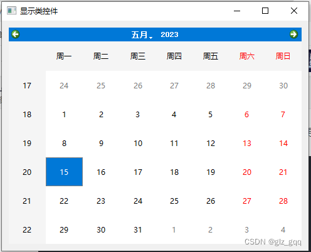Select Saturday May 6
Image resolution: width=311 pixels, height=252 pixels.
pos(246,114)
